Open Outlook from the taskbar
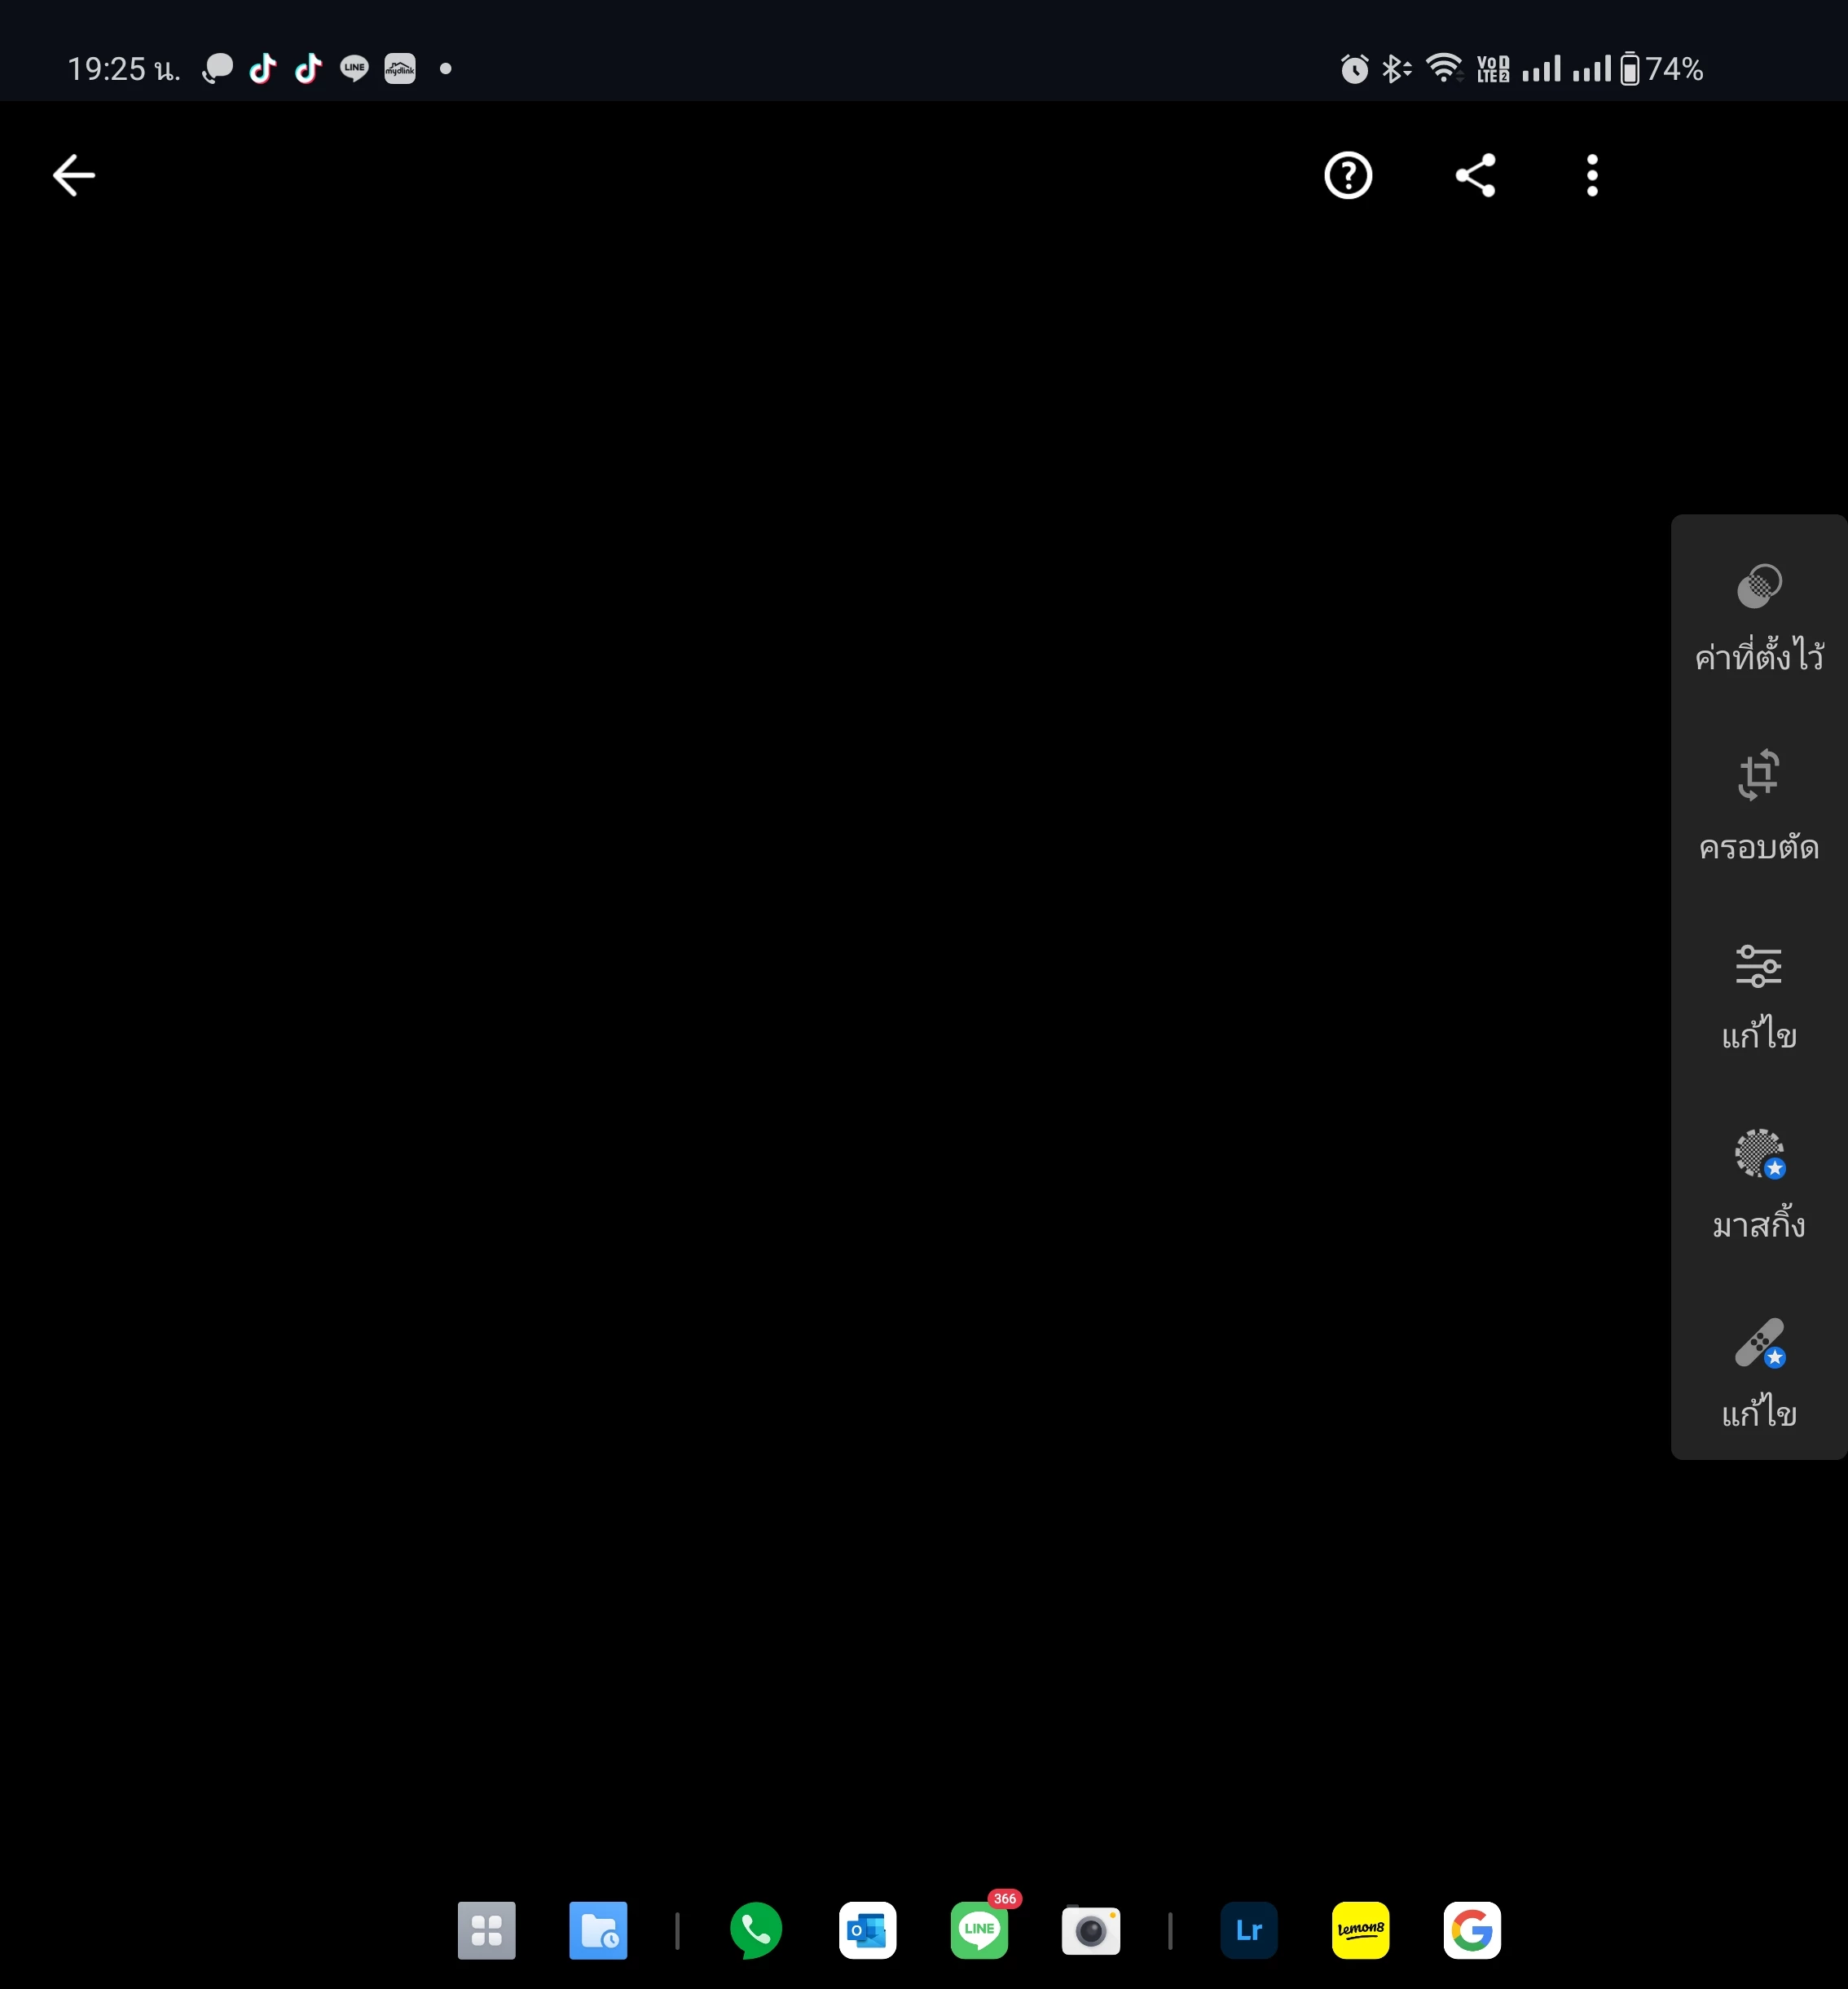 click(867, 1930)
